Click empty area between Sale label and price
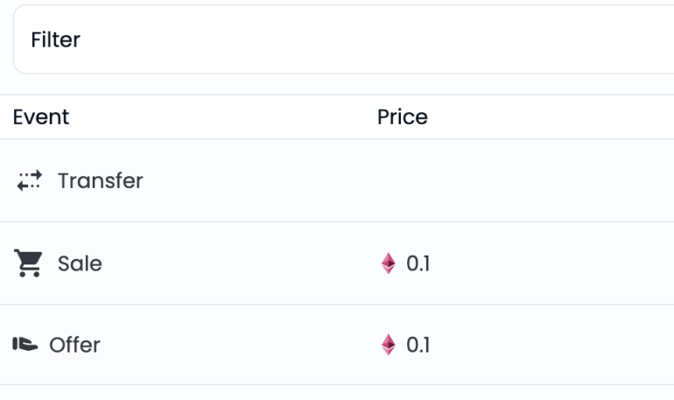Screen dimensions: 674x400 [x=236, y=263]
